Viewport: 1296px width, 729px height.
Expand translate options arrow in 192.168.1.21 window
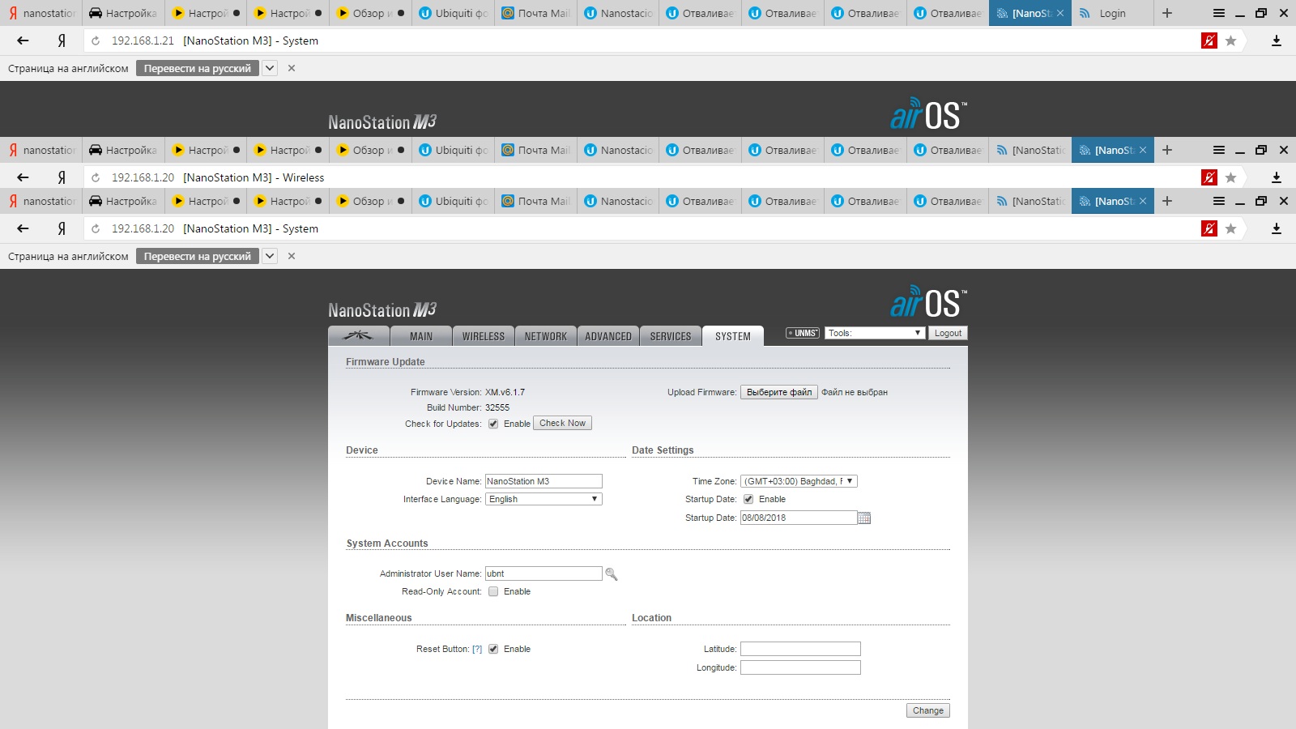click(x=270, y=68)
